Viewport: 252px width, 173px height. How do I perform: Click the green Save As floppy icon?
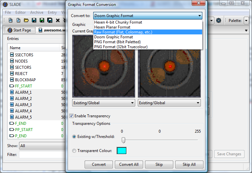pos(42,20)
